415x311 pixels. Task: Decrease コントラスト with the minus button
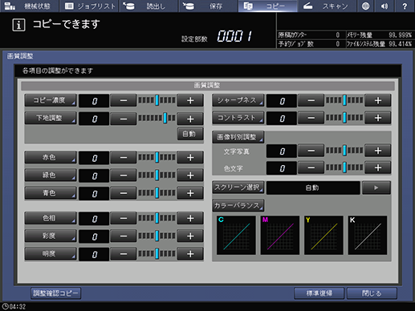[x=311, y=118]
